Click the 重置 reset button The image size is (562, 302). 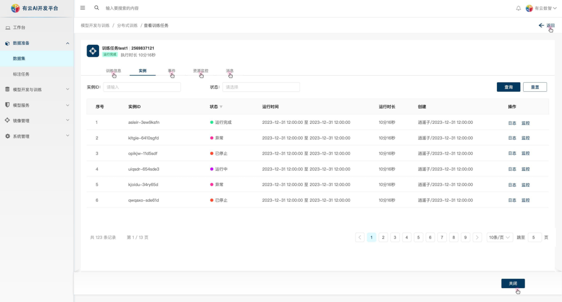[x=535, y=87]
